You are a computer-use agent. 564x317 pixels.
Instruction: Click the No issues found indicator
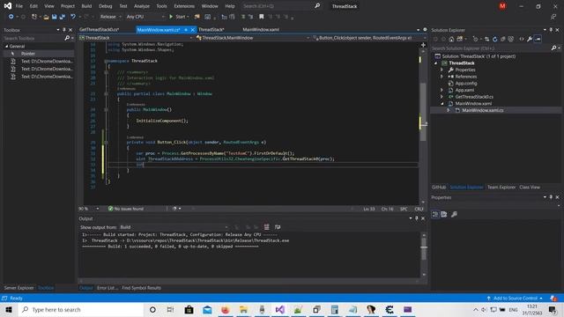point(126,209)
